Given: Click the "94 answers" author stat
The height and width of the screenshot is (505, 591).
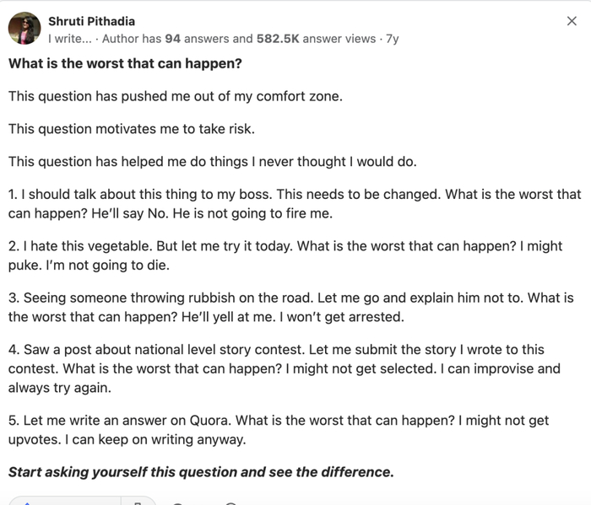Looking at the screenshot, I should pyautogui.click(x=198, y=38).
